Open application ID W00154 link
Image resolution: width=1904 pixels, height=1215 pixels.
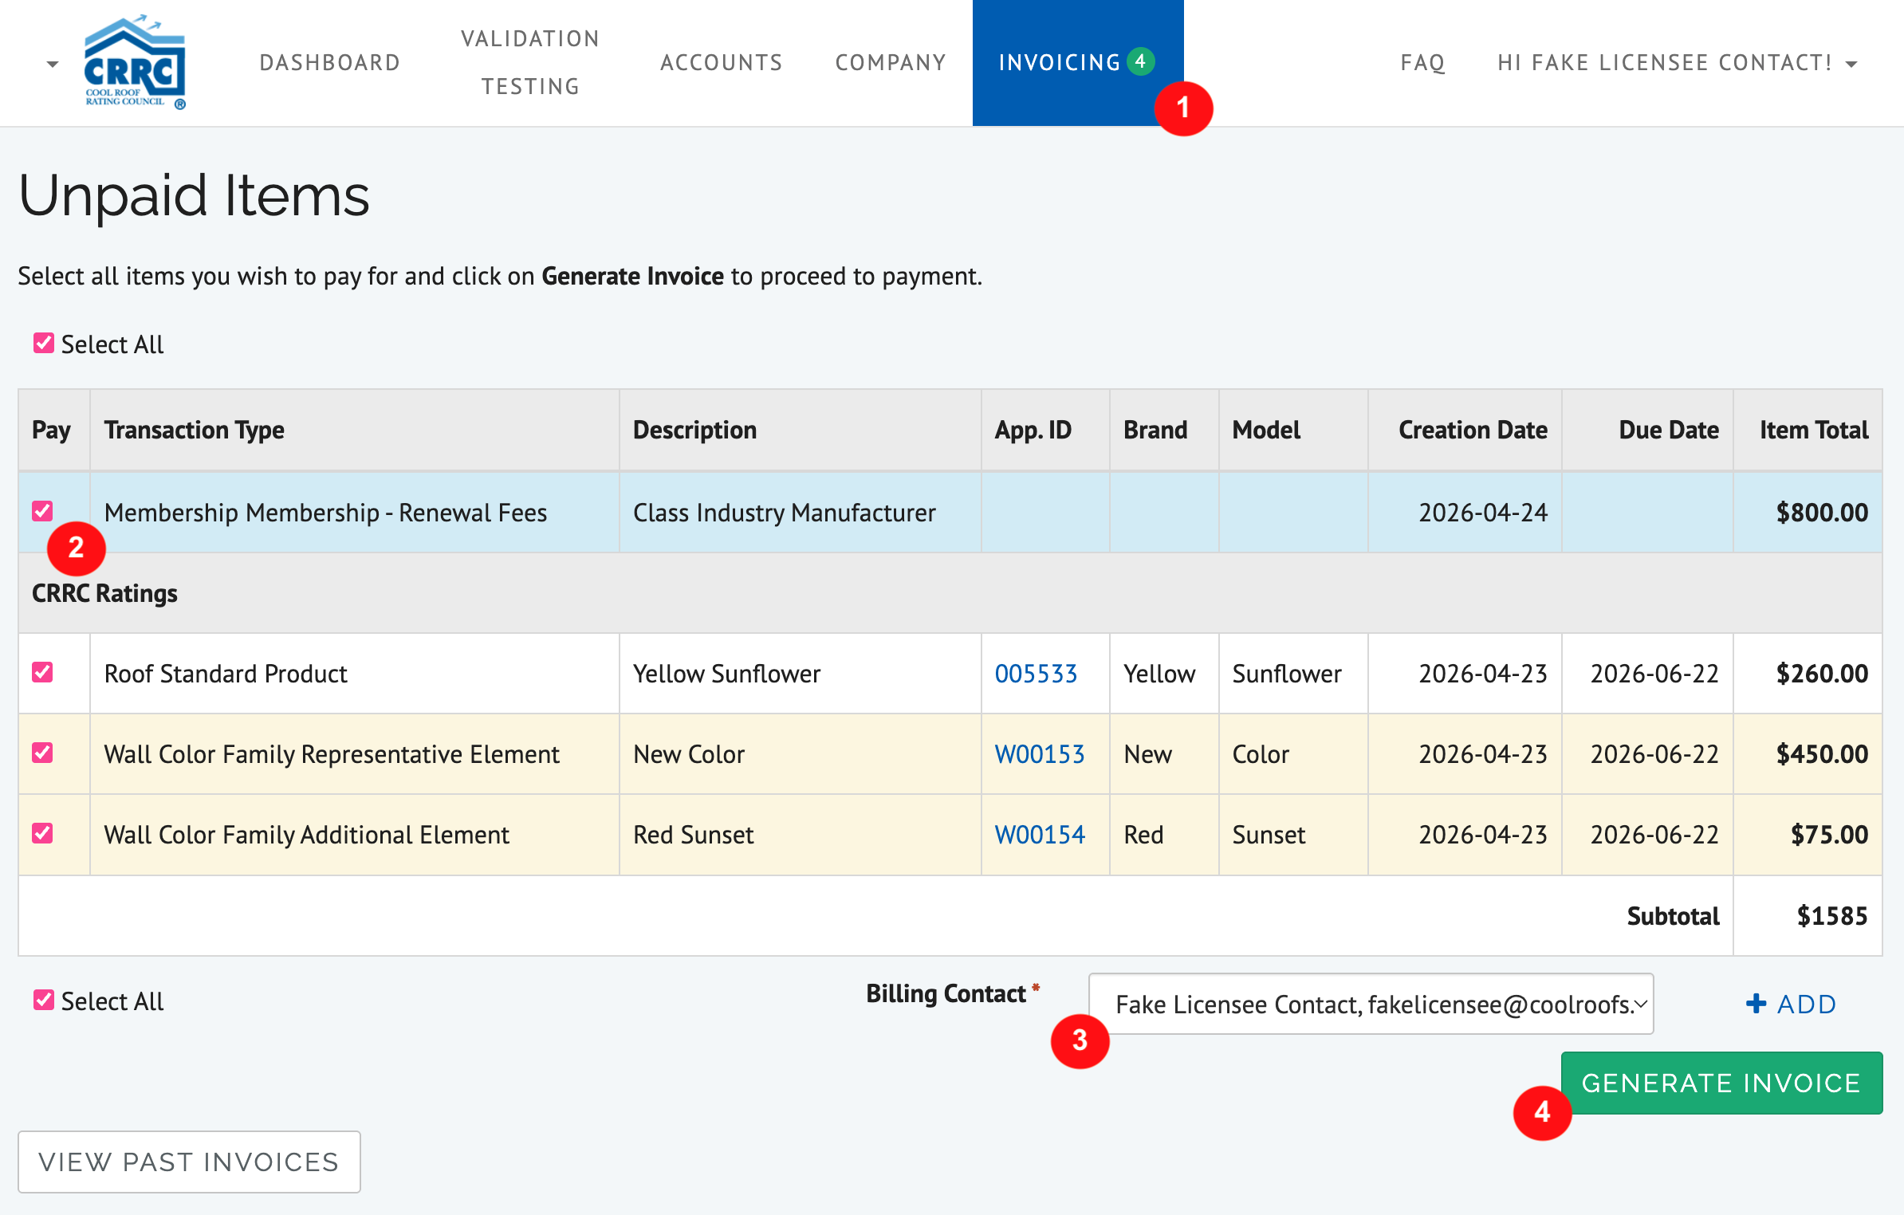click(1040, 835)
